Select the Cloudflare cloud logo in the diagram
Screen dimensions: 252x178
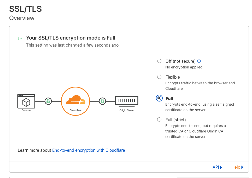coord(75,101)
